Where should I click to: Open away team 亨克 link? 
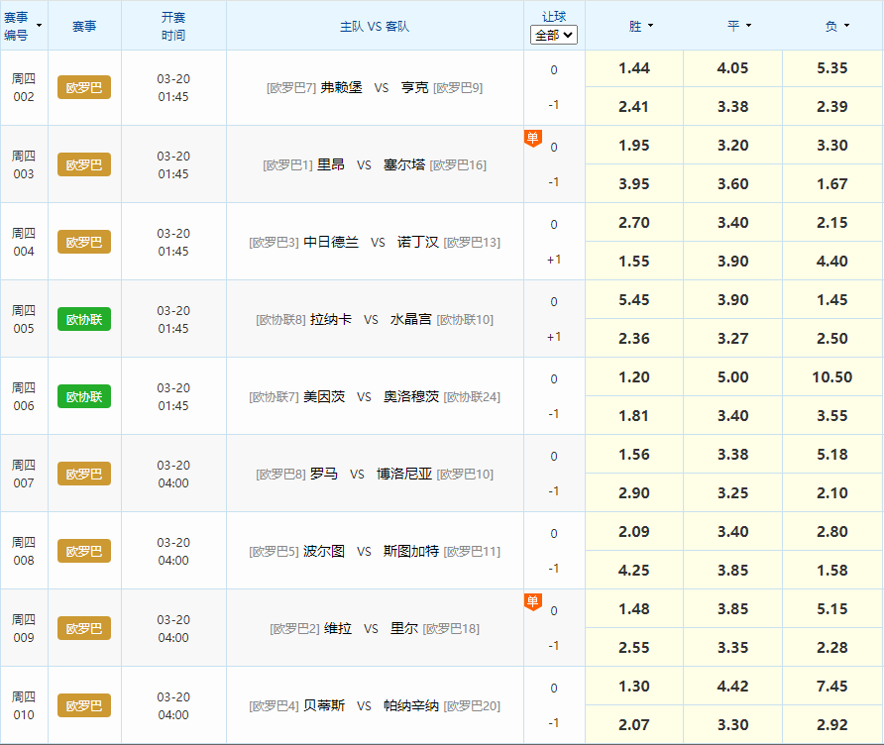415,87
